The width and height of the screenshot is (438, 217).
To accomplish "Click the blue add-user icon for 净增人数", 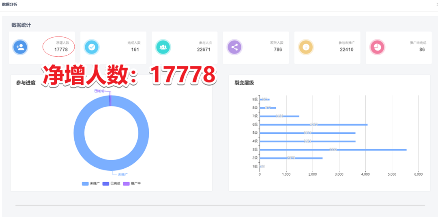I will tap(20, 47).
